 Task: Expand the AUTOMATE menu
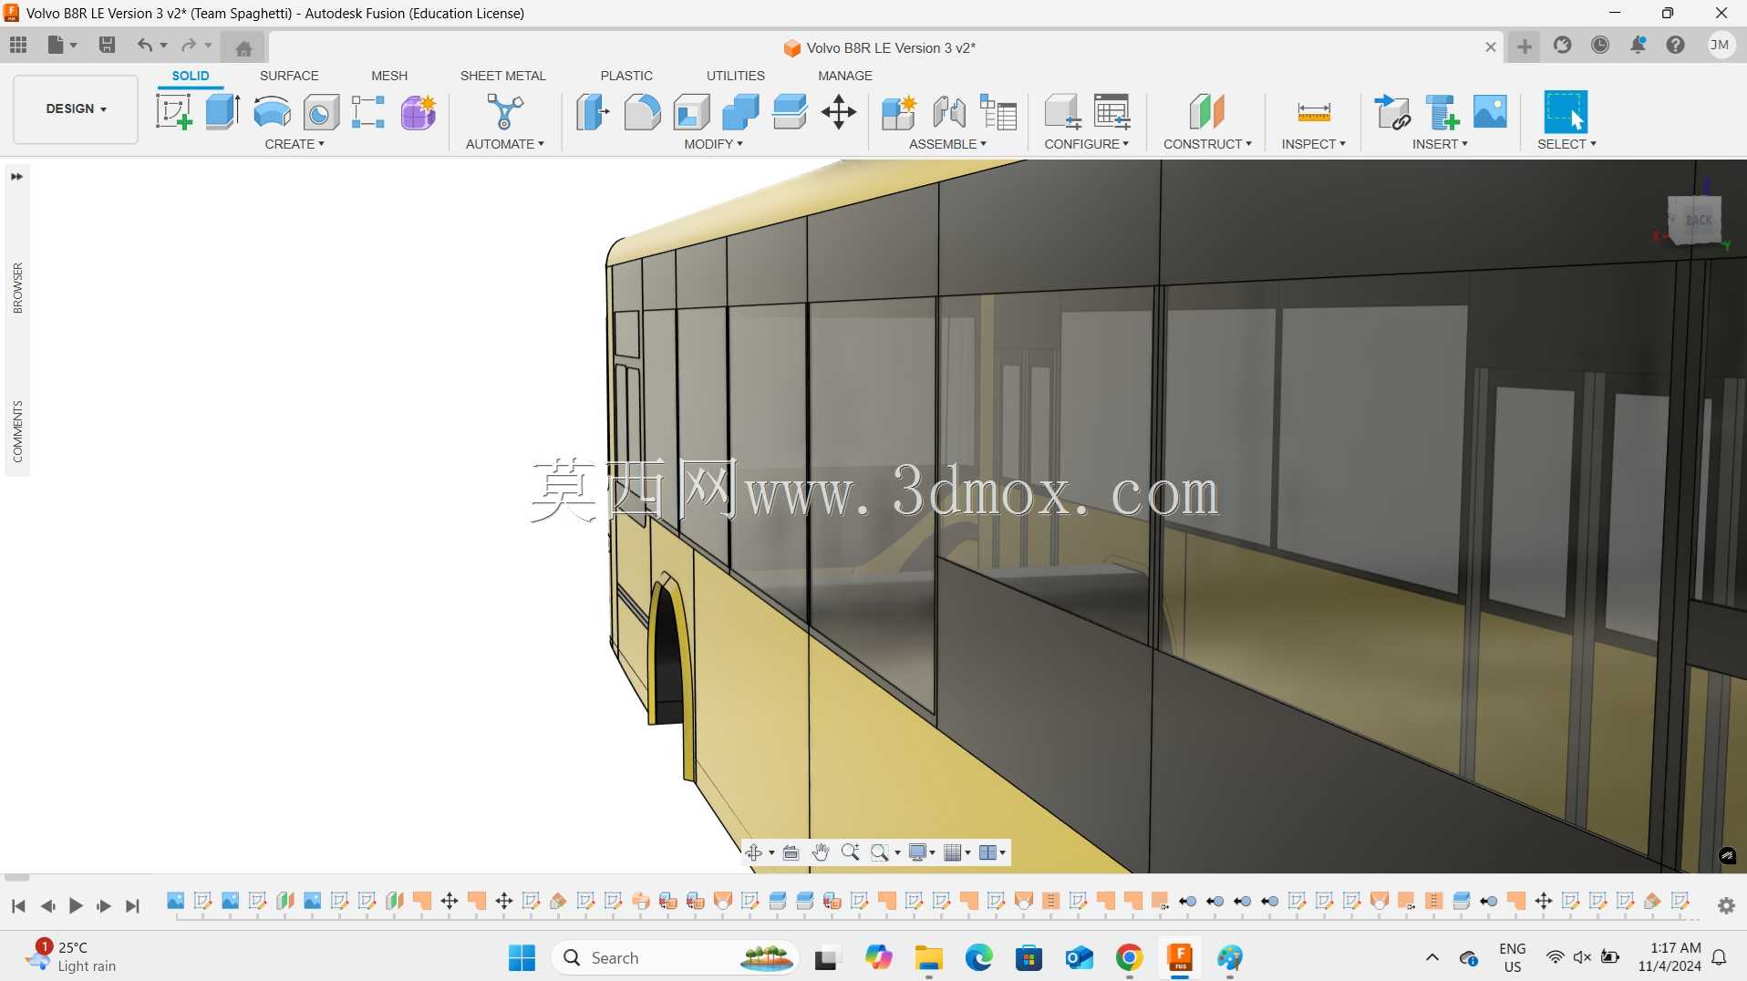pyautogui.click(x=504, y=144)
